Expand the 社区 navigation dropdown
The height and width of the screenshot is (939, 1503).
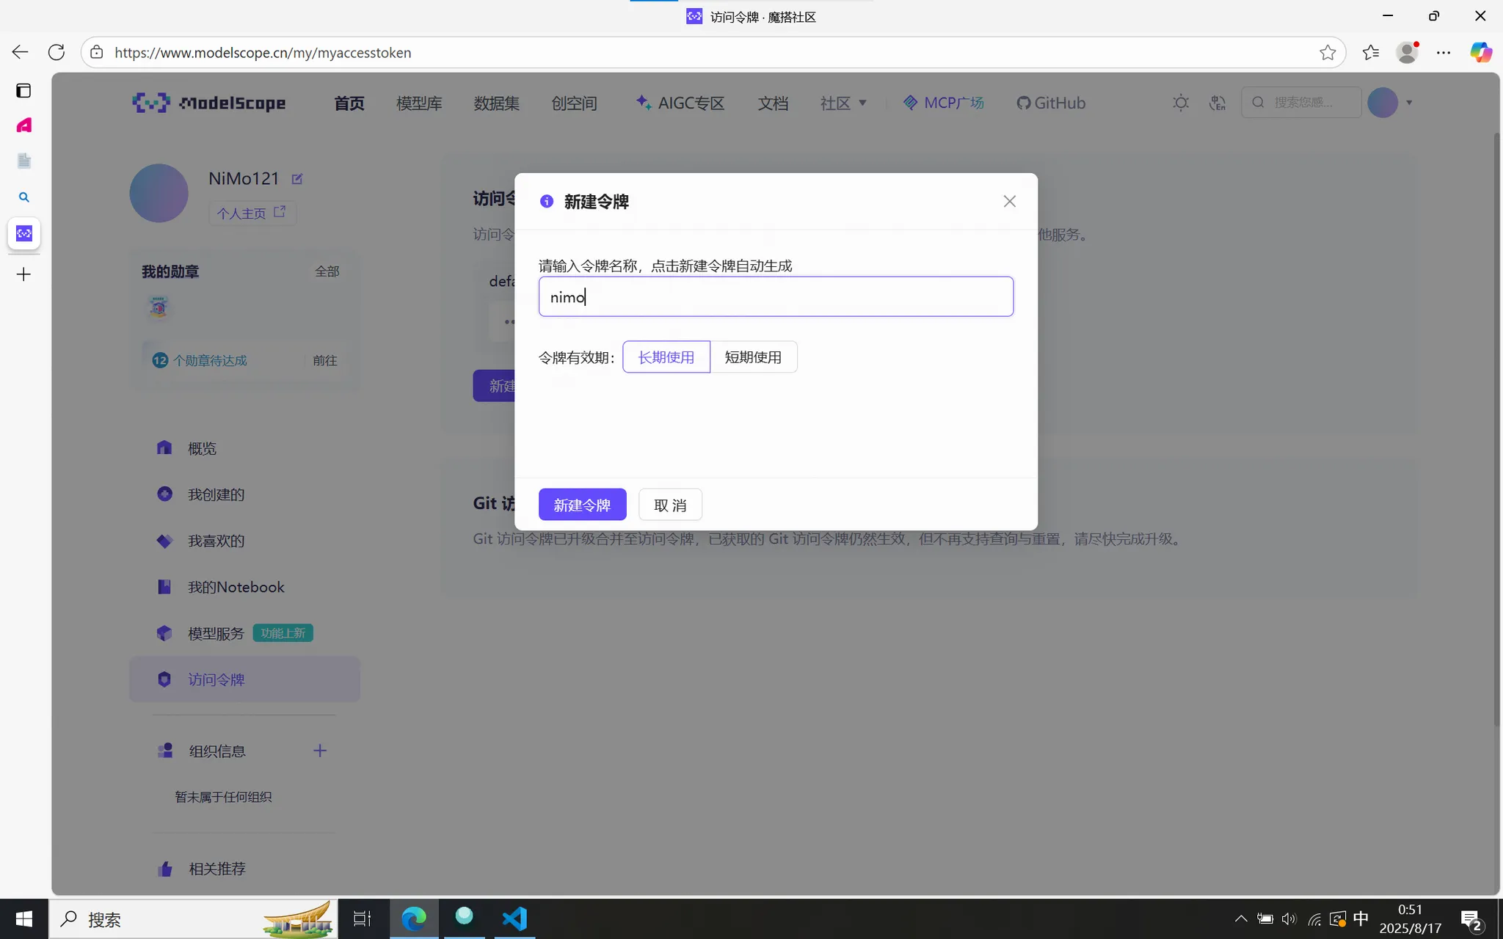tap(843, 103)
